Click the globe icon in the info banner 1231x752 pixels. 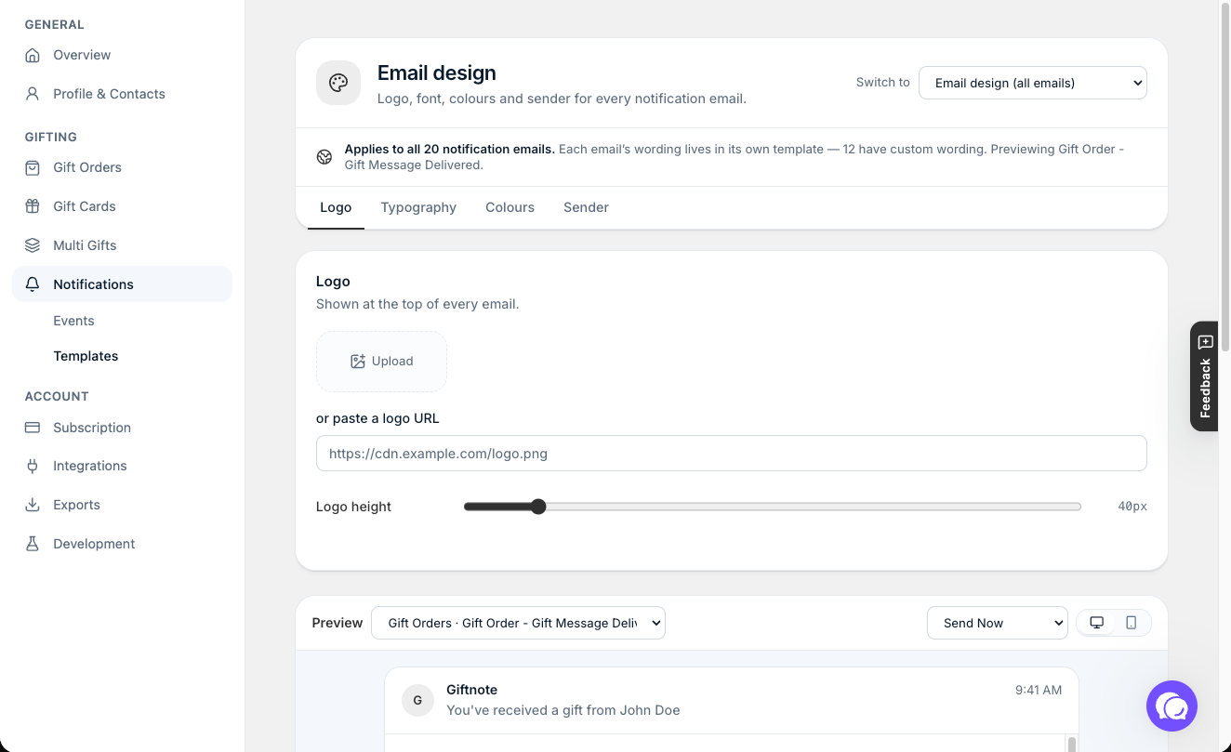click(324, 157)
